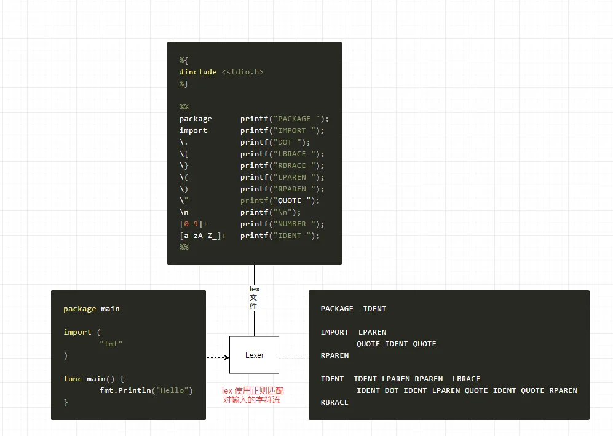The image size is (613, 436).
Task: Click the printf("PACKAGE ") statement
Action: click(285, 119)
